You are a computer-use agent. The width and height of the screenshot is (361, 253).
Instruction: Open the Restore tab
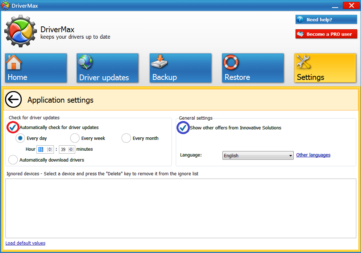coord(253,68)
